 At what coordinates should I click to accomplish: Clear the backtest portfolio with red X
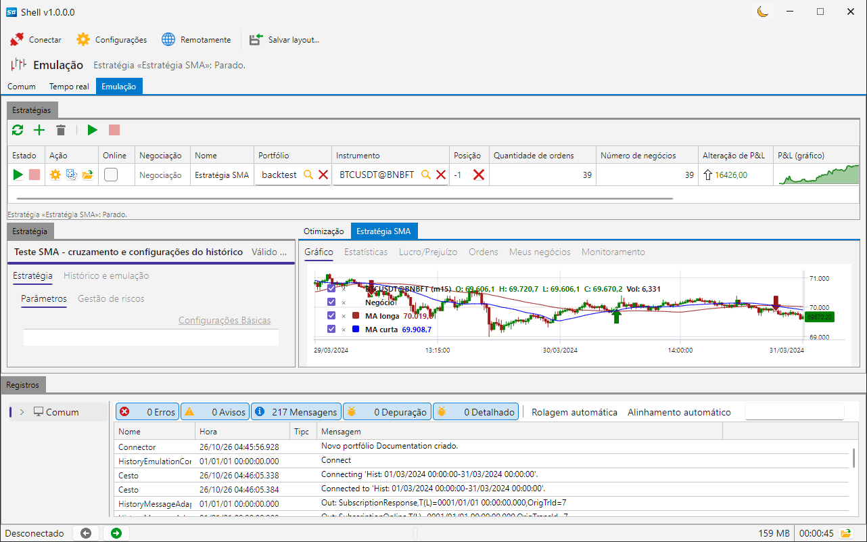point(323,175)
